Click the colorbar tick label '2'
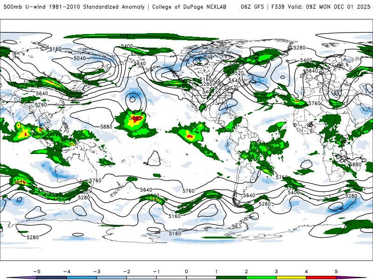 (246, 272)
